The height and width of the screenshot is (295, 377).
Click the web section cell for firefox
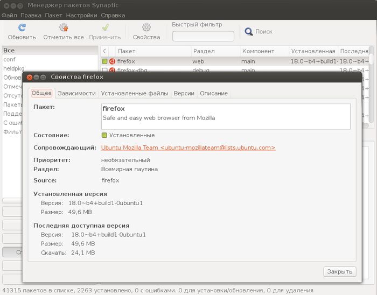pyautogui.click(x=198, y=61)
